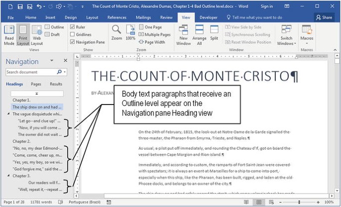Click Portuguese (Brazil) language in status bar
Viewport: 341px width, 207px height.
click(x=85, y=202)
